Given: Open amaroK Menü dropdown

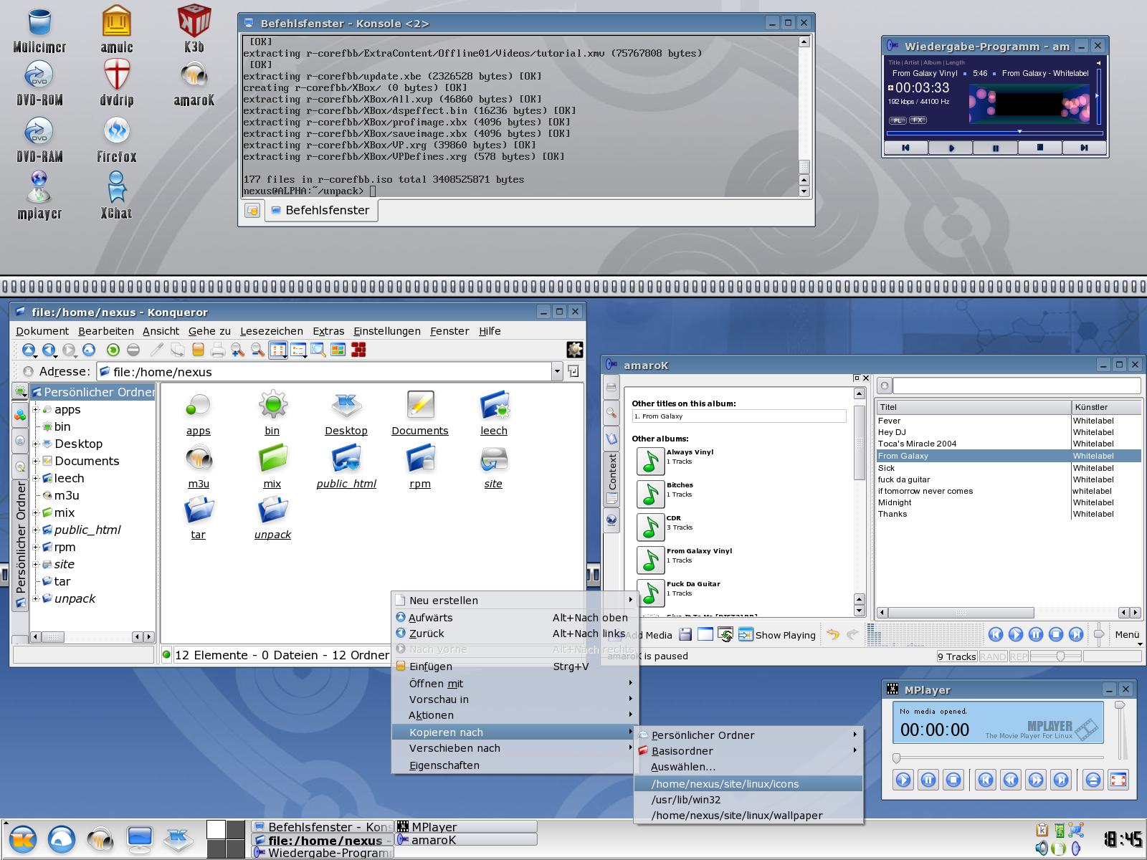Looking at the screenshot, I should 1126,634.
